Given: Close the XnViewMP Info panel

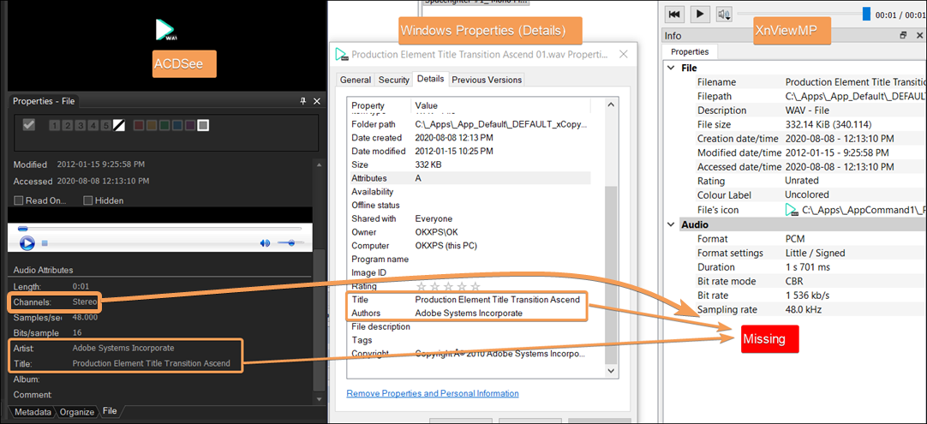Looking at the screenshot, I should click(x=918, y=35).
